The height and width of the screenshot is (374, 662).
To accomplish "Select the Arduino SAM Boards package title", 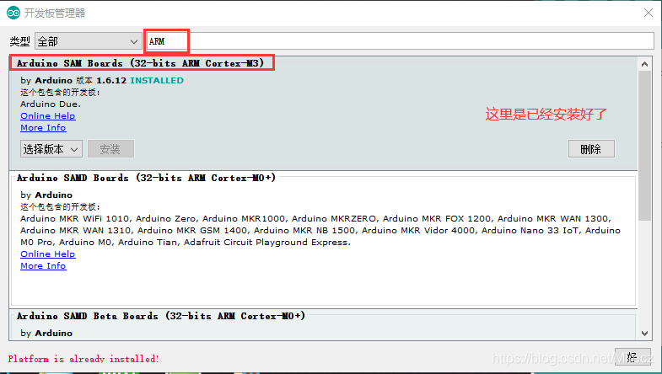I will point(140,63).
